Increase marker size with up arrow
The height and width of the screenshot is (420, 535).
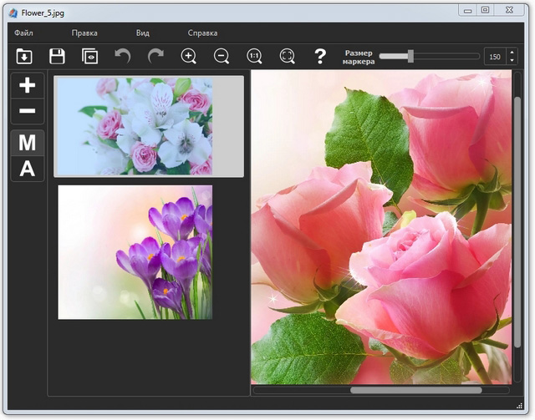(x=512, y=52)
